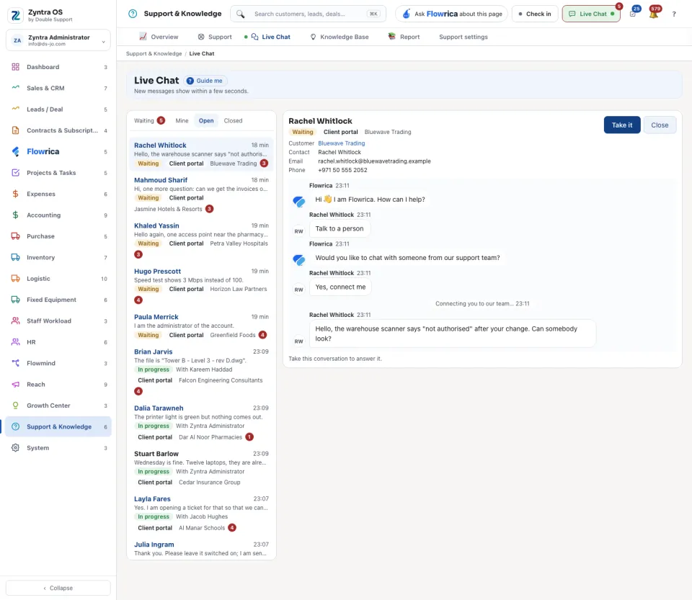Click the Support & Knowledge header question icon

point(133,14)
